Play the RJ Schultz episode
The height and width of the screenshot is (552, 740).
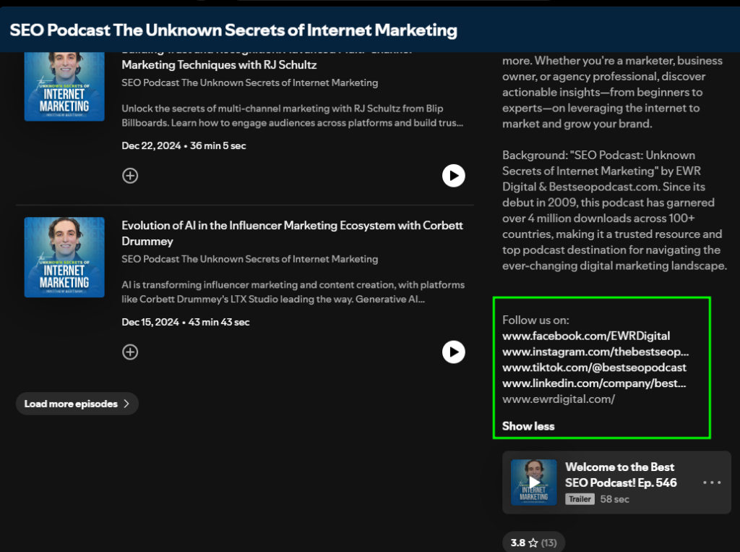click(x=453, y=176)
